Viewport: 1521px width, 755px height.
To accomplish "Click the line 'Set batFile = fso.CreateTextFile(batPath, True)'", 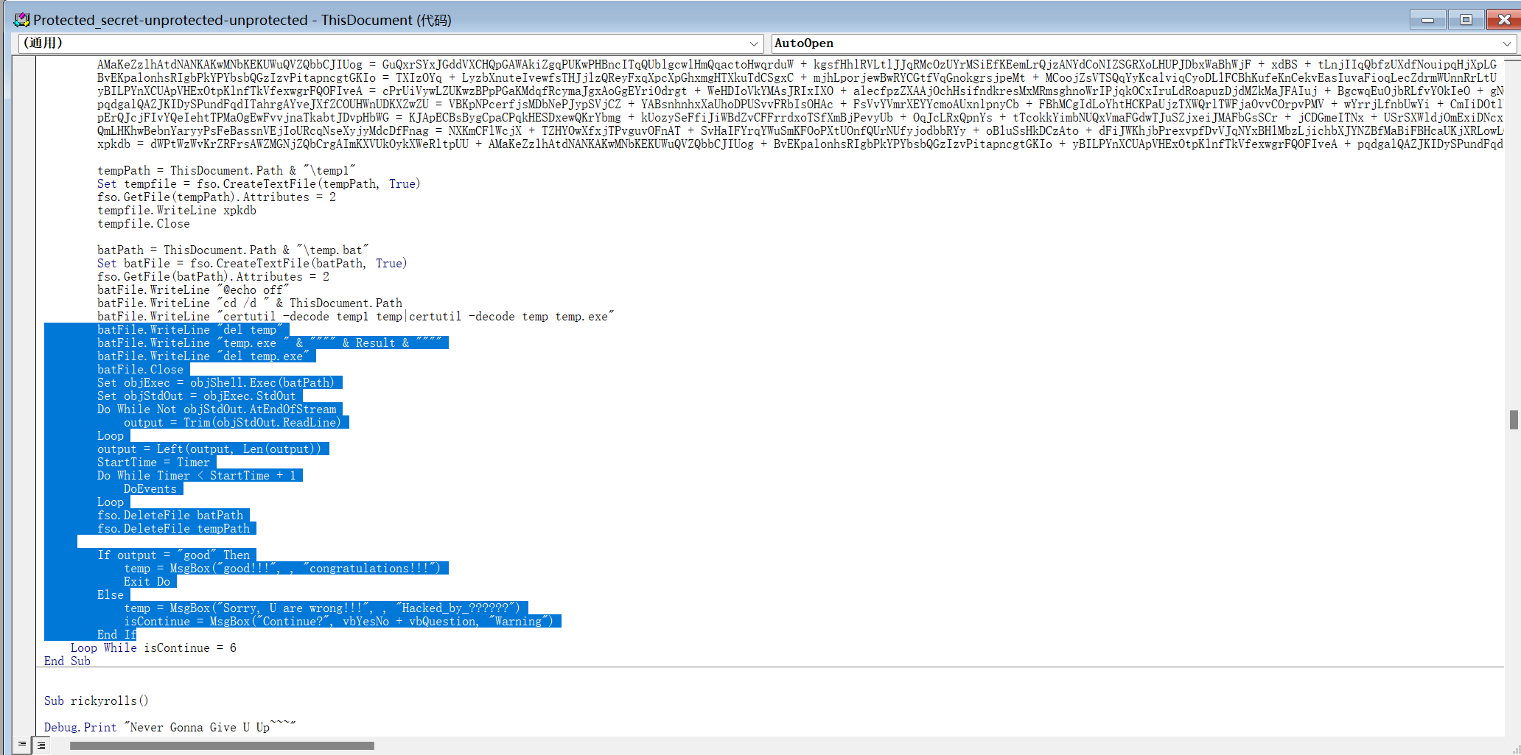I will (252, 263).
